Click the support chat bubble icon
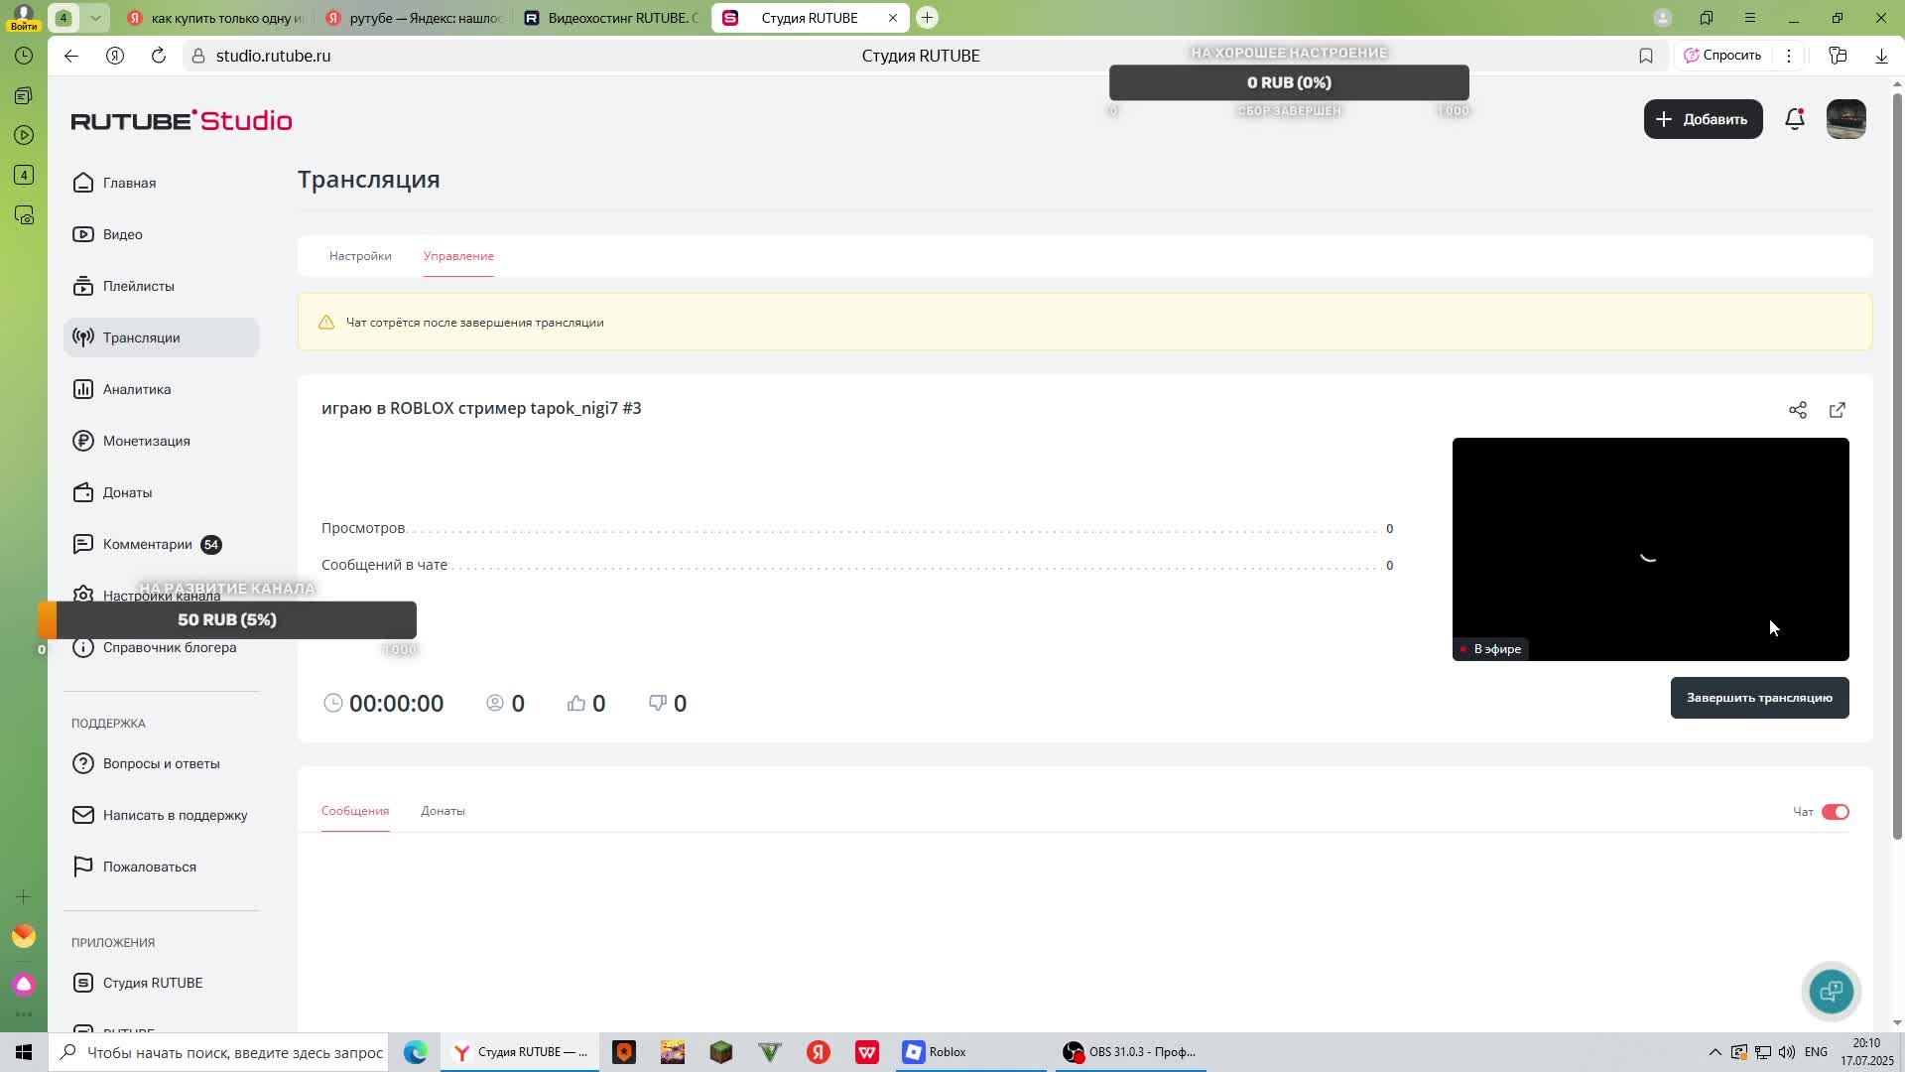Viewport: 1905px width, 1072px height. [x=1831, y=991]
